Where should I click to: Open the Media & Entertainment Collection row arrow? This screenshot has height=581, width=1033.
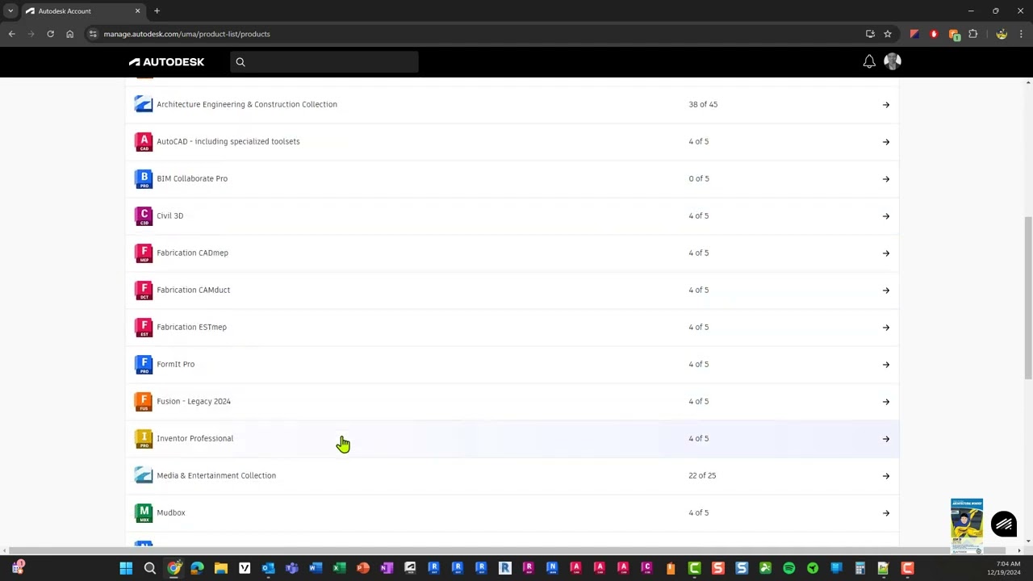tap(886, 476)
